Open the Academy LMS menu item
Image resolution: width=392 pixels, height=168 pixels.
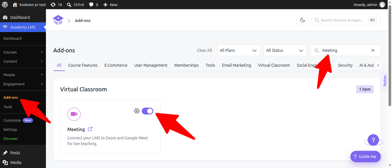pos(23,27)
